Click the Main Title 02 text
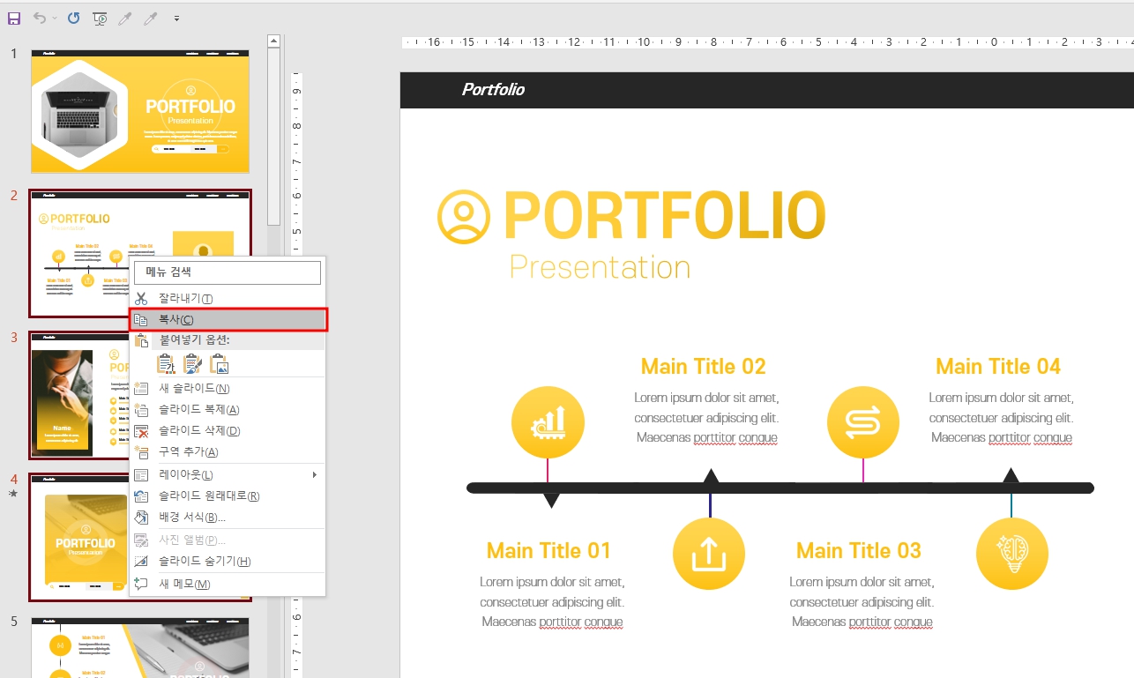 tap(704, 367)
